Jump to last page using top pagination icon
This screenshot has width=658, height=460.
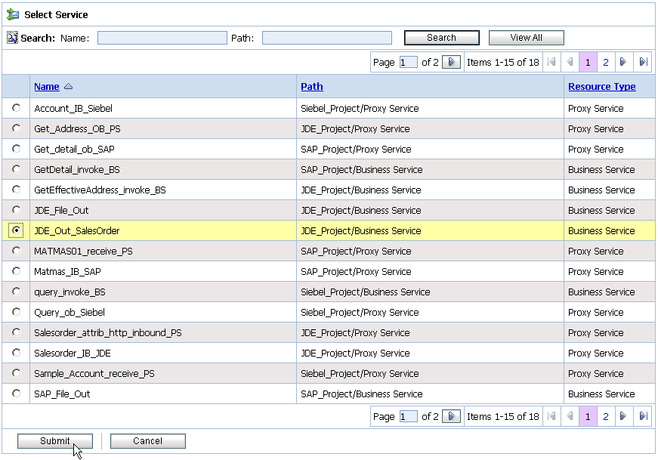click(643, 61)
